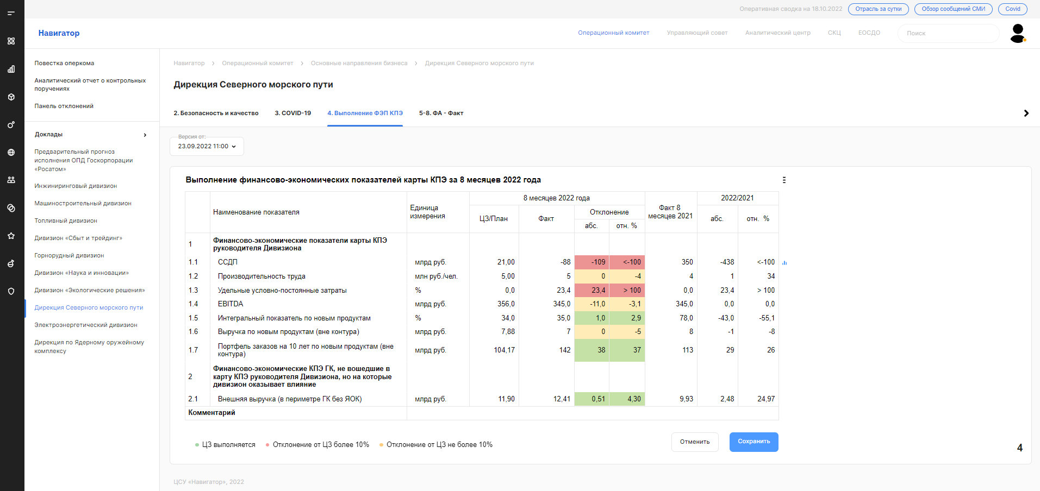Viewport: 1040px width, 491px height.
Task: Click the shield icon in the dark sidebar
Action: [11, 291]
